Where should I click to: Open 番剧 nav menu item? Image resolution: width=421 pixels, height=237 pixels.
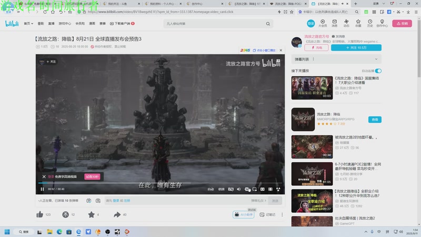point(41,24)
